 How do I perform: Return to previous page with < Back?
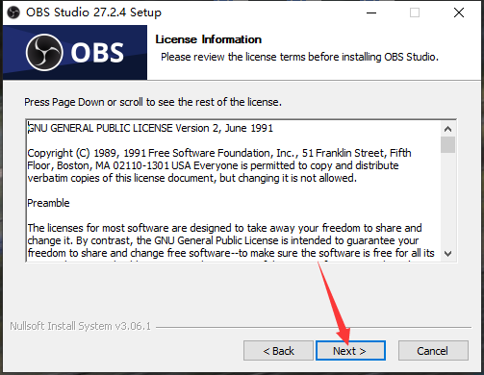tap(278, 351)
